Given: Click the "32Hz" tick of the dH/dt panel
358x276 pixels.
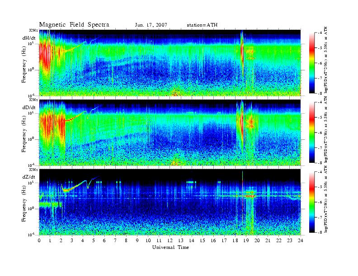Looking at the screenshot, I should (33, 30).
